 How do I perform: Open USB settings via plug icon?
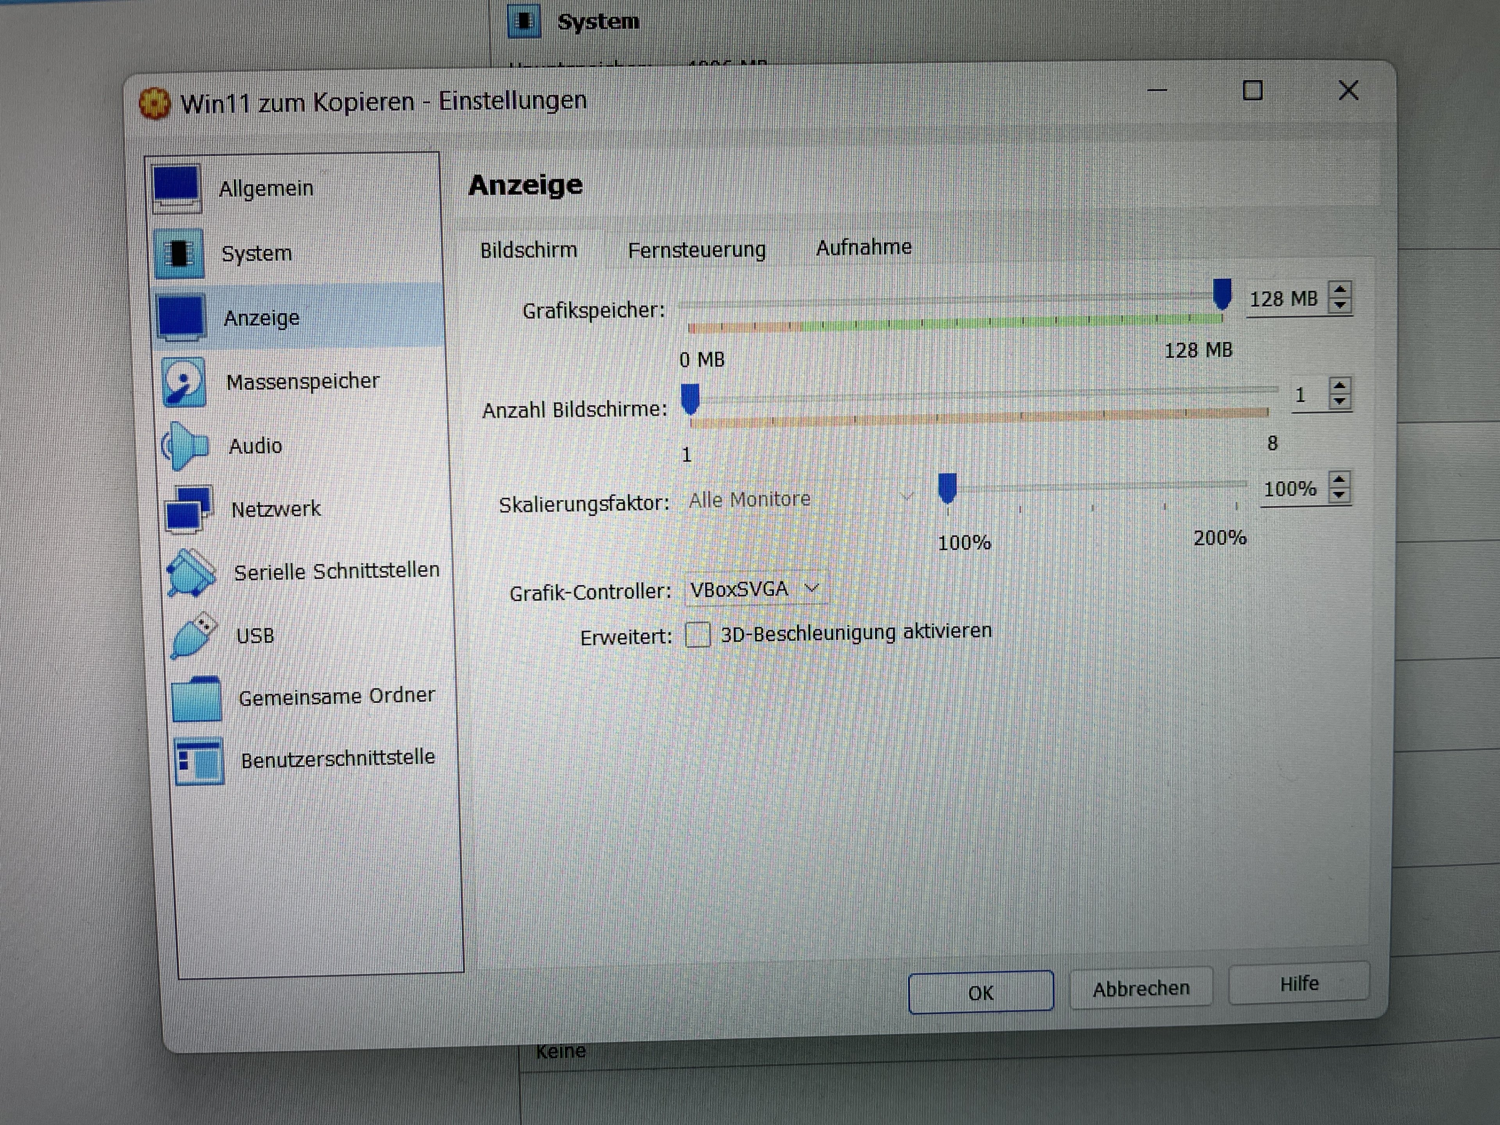(x=194, y=636)
